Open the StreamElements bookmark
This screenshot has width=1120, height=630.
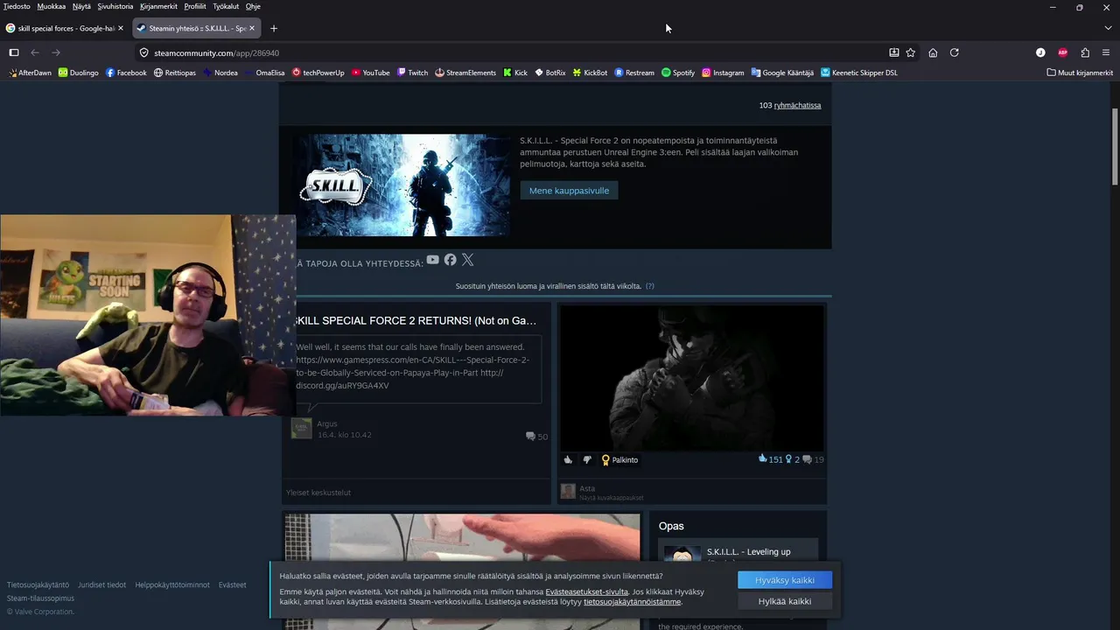tap(465, 73)
